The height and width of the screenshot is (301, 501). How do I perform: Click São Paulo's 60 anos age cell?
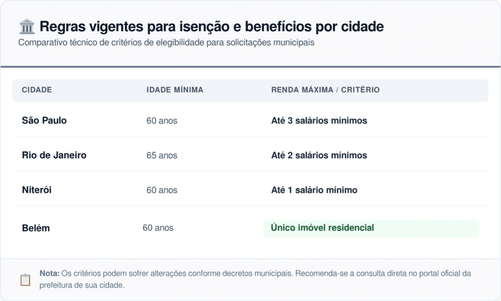161,121
